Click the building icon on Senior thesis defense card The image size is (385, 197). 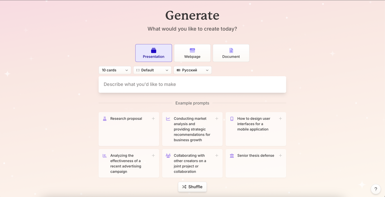(x=232, y=156)
